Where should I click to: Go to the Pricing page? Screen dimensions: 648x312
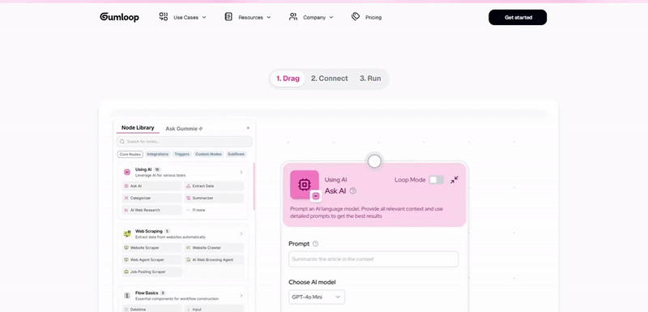tap(367, 17)
